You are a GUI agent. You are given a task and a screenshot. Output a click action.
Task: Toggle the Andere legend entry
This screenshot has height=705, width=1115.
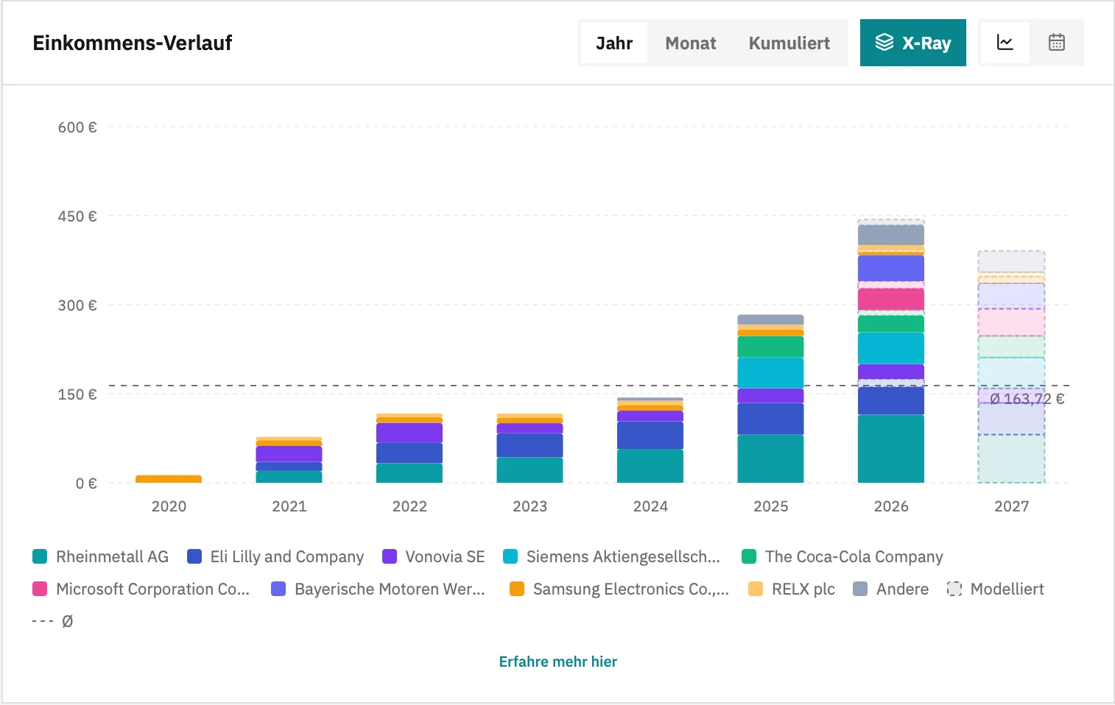coord(891,589)
